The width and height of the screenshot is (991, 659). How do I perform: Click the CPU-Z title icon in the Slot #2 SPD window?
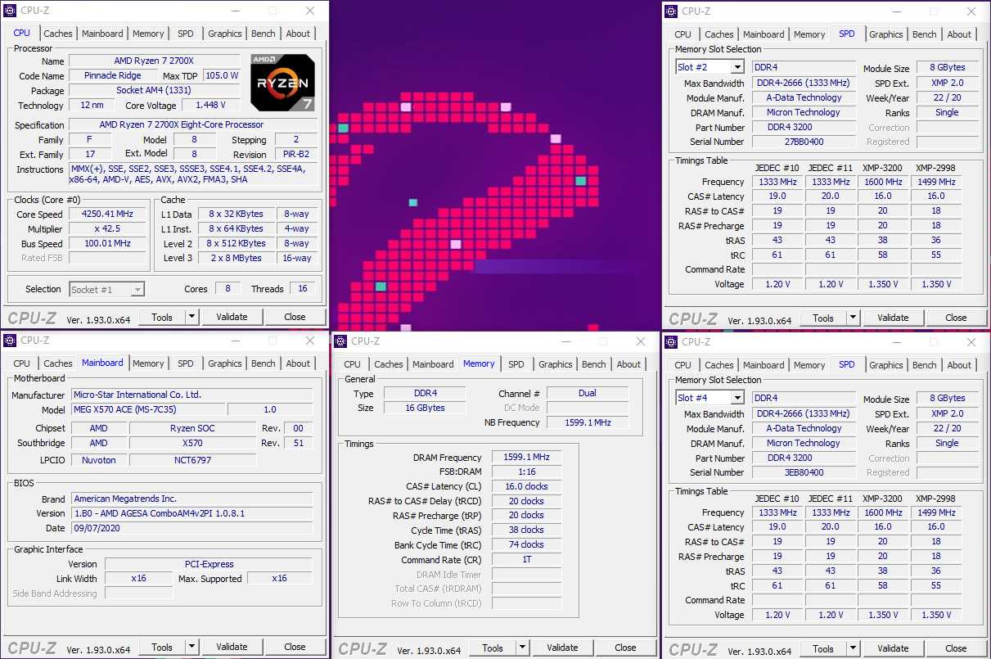click(x=672, y=11)
